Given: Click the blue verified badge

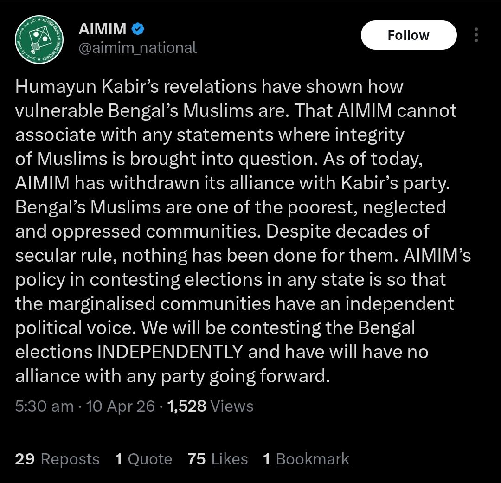Looking at the screenshot, I should pyautogui.click(x=138, y=29).
